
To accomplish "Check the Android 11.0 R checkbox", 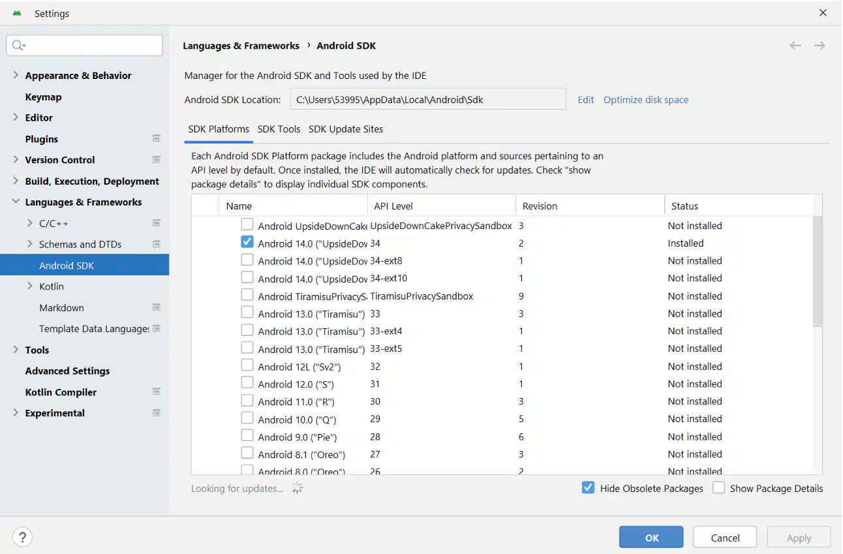I will click(247, 401).
